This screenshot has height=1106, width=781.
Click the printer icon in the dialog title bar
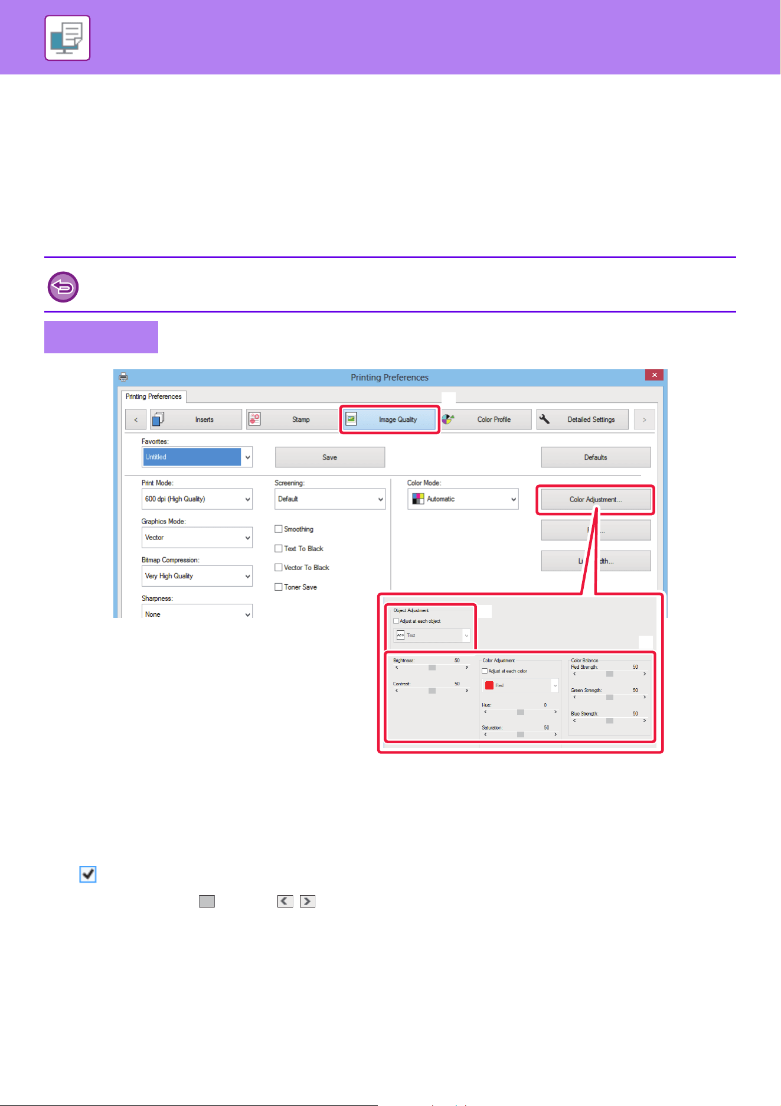tap(123, 377)
